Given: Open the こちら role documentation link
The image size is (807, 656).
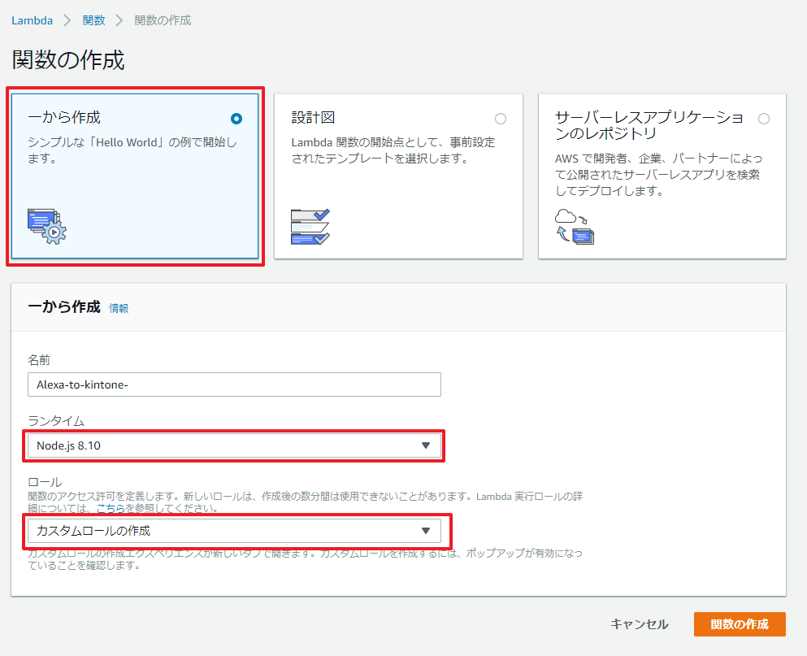Looking at the screenshot, I should (x=111, y=508).
